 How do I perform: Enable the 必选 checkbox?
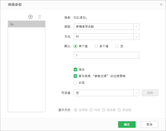pos(75,83)
